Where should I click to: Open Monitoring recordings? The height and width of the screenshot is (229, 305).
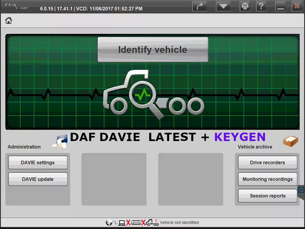click(x=267, y=179)
